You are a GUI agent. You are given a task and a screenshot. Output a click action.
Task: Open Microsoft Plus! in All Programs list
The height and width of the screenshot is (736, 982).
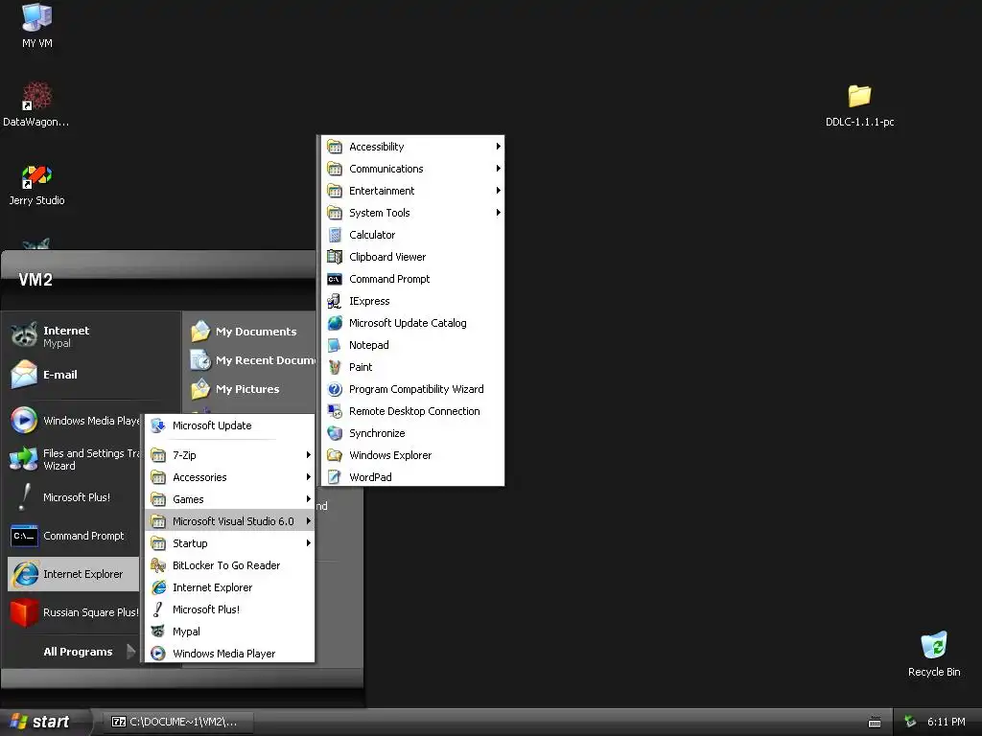[230, 609]
